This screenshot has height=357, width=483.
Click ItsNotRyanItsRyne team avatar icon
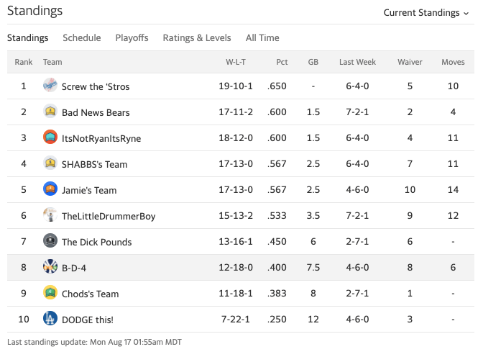(x=50, y=137)
